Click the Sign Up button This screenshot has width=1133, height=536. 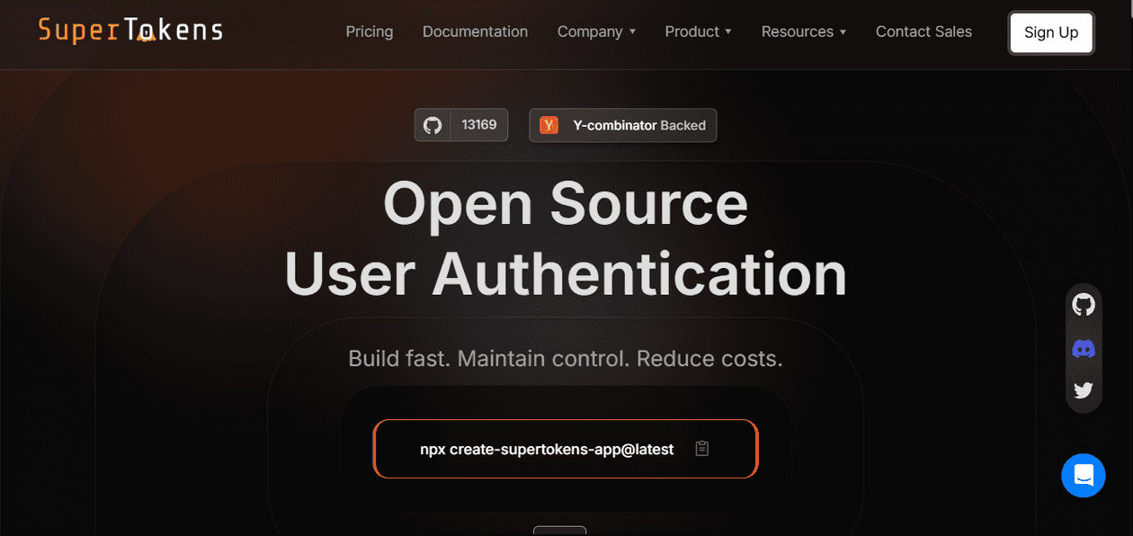click(1050, 32)
